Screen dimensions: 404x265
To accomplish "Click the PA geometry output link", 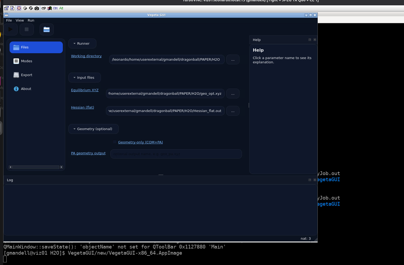I will (x=88, y=153).
